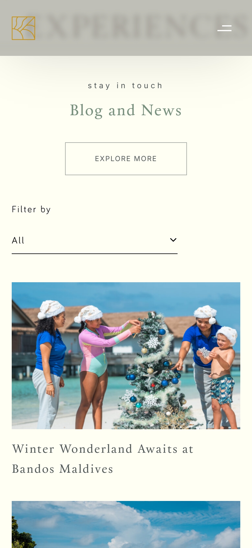Open the All filter dropdown
Viewport: 252px width, 548px height.
(x=95, y=240)
